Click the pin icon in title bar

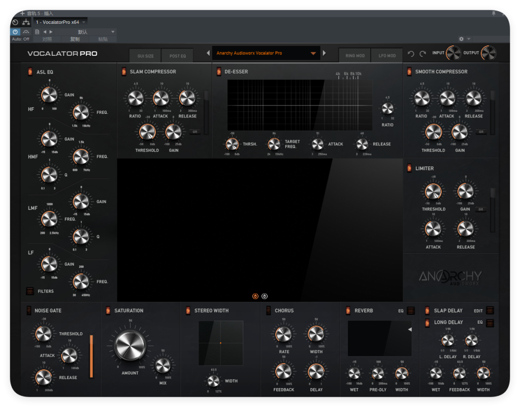pyautogui.click(x=494, y=13)
